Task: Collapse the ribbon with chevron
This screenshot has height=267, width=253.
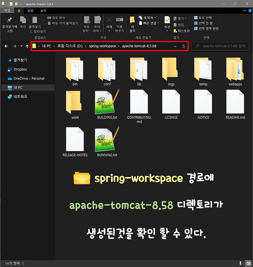Action: 244,11
